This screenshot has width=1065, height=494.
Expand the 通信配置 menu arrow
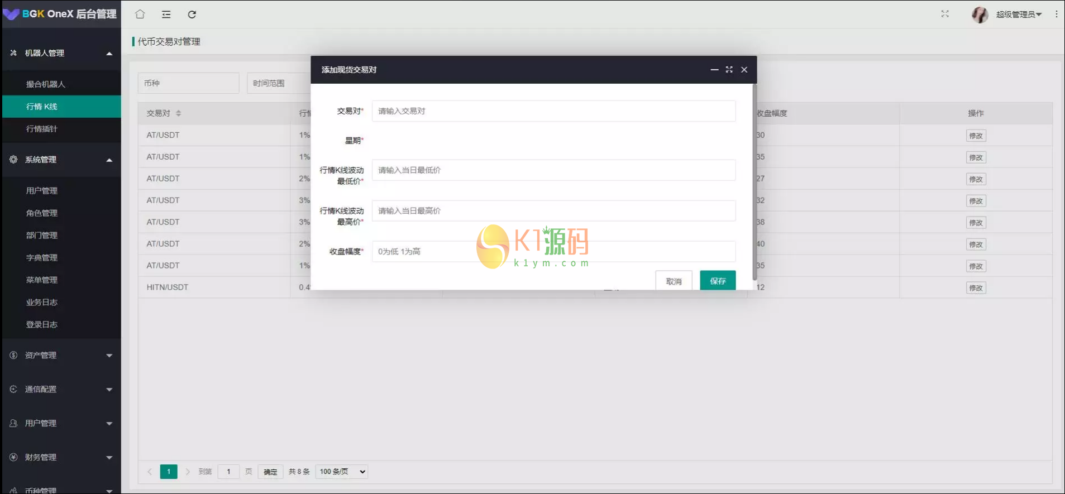point(109,390)
